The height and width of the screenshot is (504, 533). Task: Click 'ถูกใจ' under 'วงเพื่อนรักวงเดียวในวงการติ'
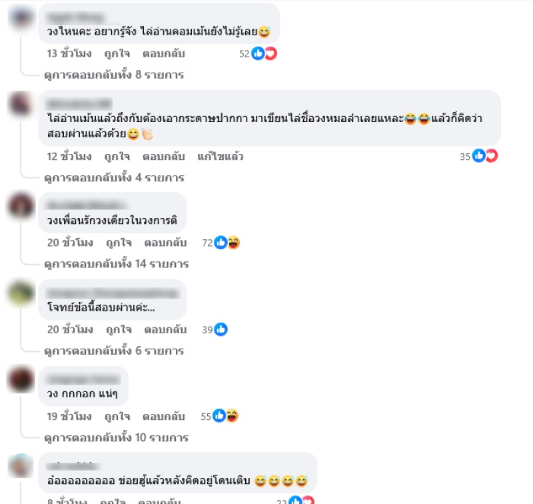pyautogui.click(x=119, y=243)
